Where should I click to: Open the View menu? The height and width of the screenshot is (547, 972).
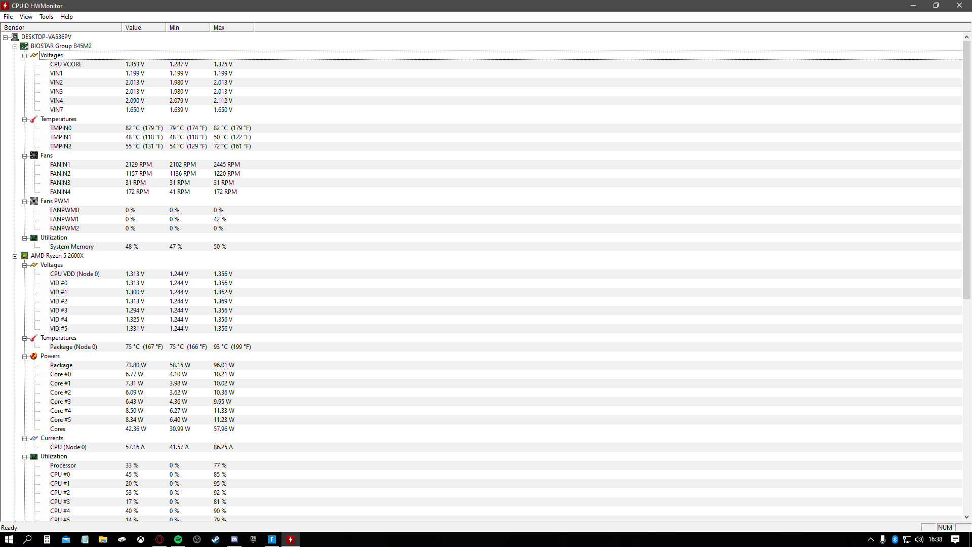coord(26,17)
